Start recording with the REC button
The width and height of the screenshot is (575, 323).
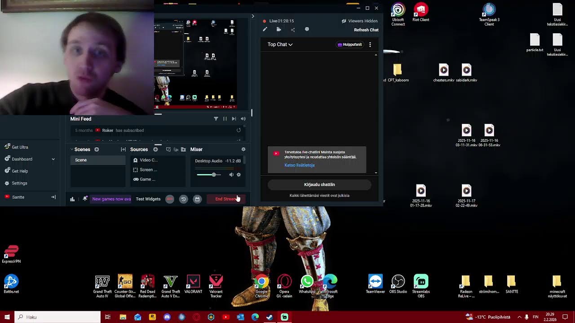170,199
